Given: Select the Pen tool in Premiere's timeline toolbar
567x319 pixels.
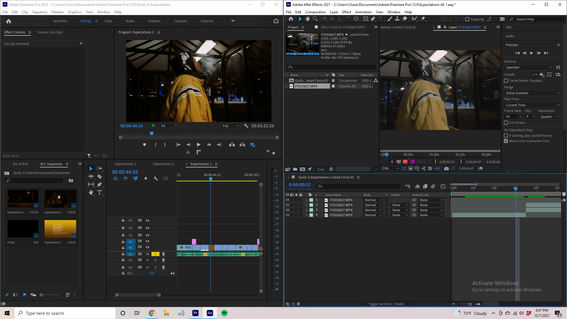Looking at the screenshot, I should 100,184.
